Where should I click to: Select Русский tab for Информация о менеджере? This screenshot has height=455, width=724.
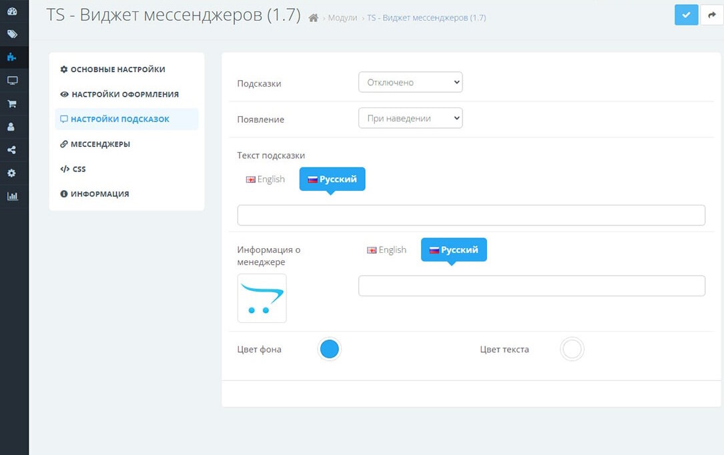pyautogui.click(x=454, y=250)
